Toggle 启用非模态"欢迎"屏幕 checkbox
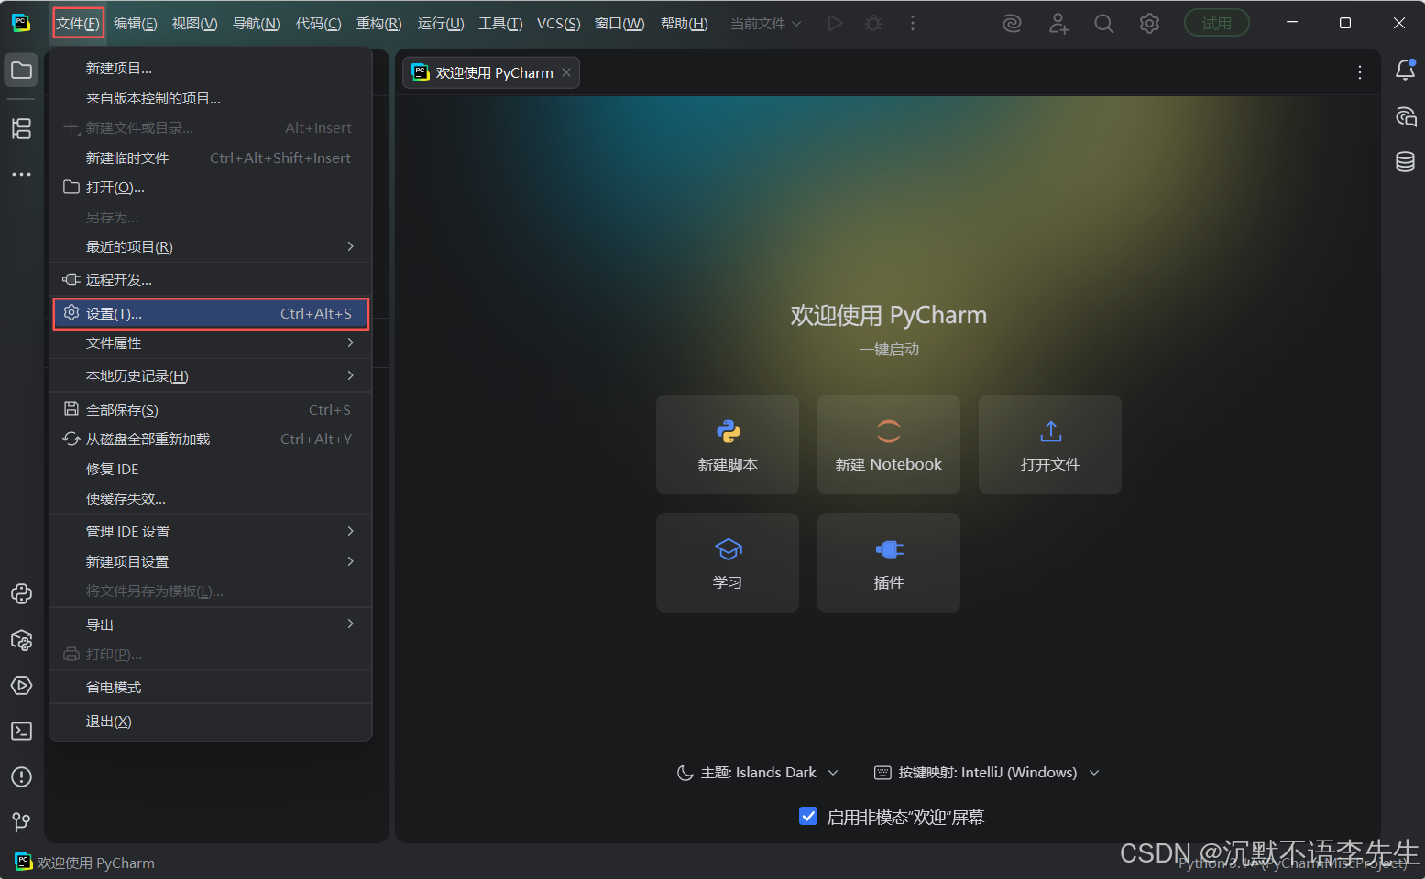The image size is (1425, 879). [x=808, y=816]
